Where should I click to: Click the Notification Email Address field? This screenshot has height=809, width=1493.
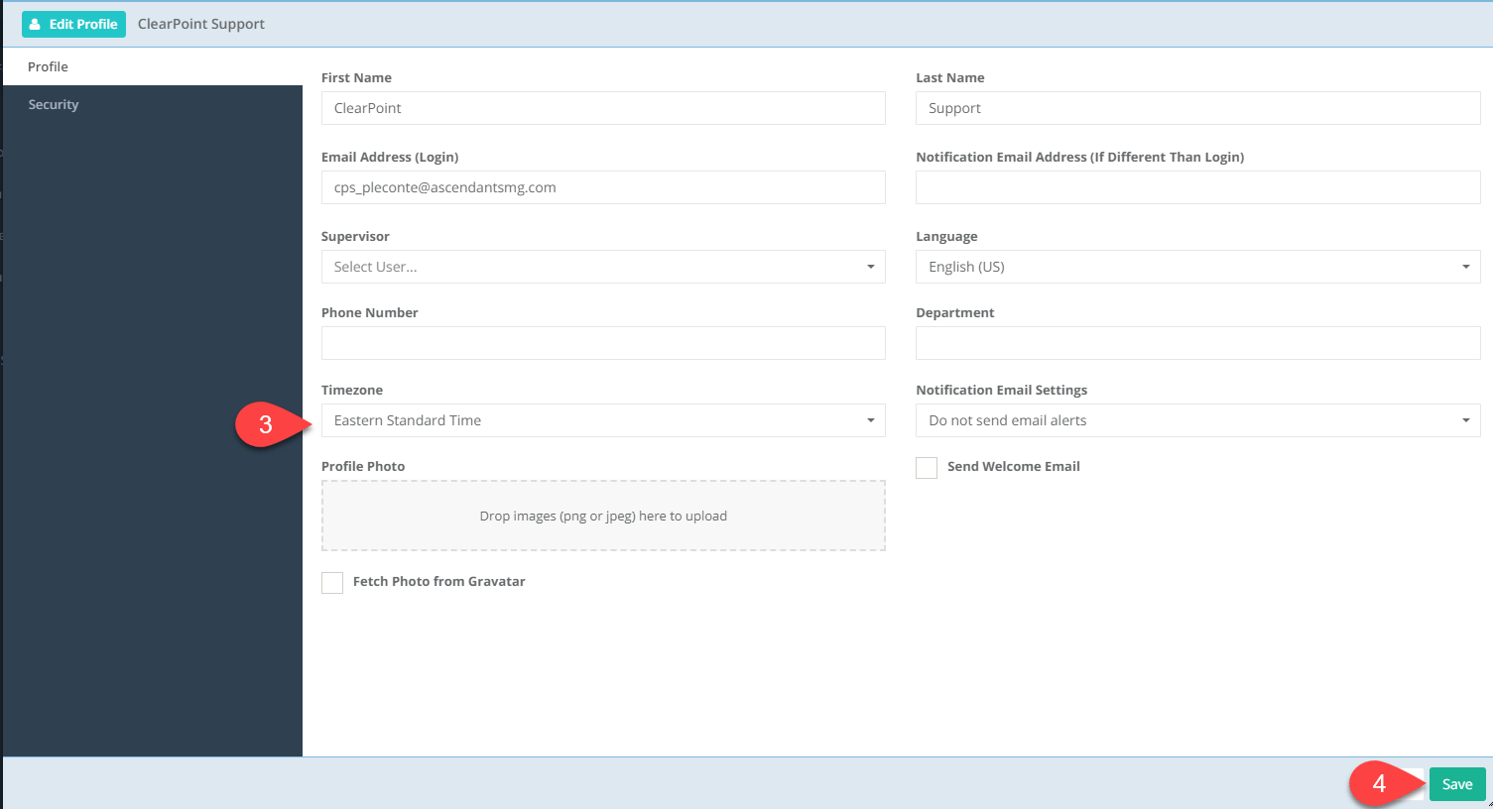[1197, 187]
